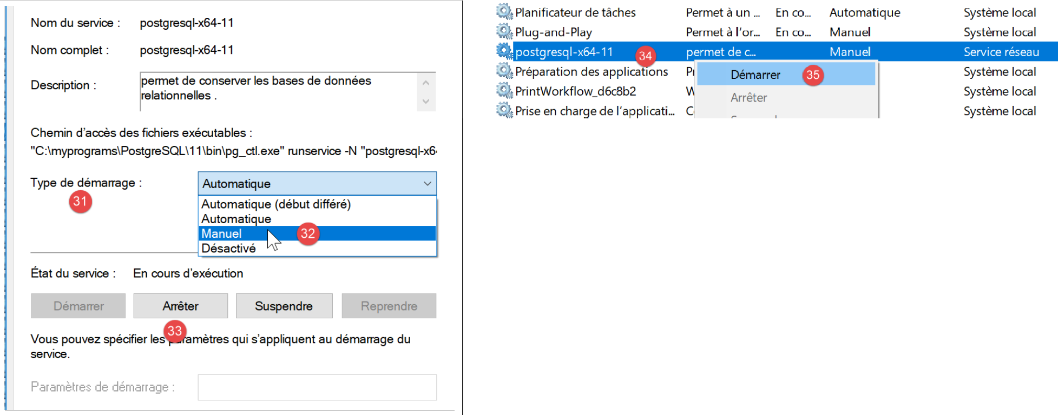This screenshot has width=1058, height=415.
Task: Click the Paramètres de démarrage input field
Action: pyautogui.click(x=317, y=387)
